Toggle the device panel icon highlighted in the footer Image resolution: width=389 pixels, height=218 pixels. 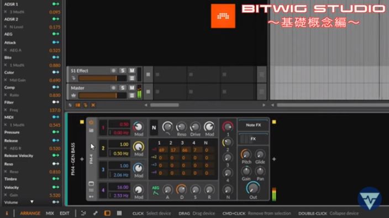click(107, 213)
